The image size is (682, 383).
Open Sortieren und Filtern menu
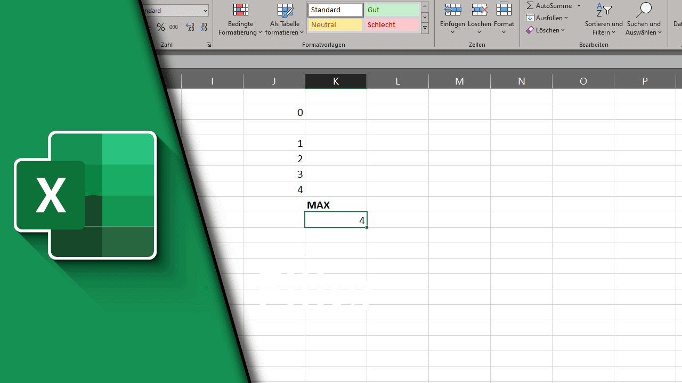pos(604,20)
